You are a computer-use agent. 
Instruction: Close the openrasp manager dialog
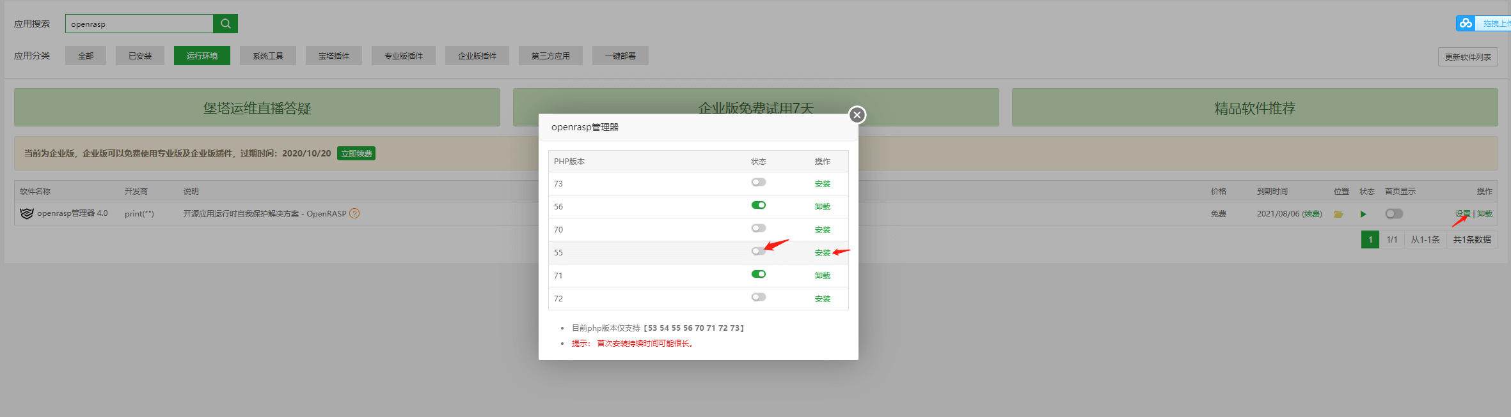(x=857, y=115)
